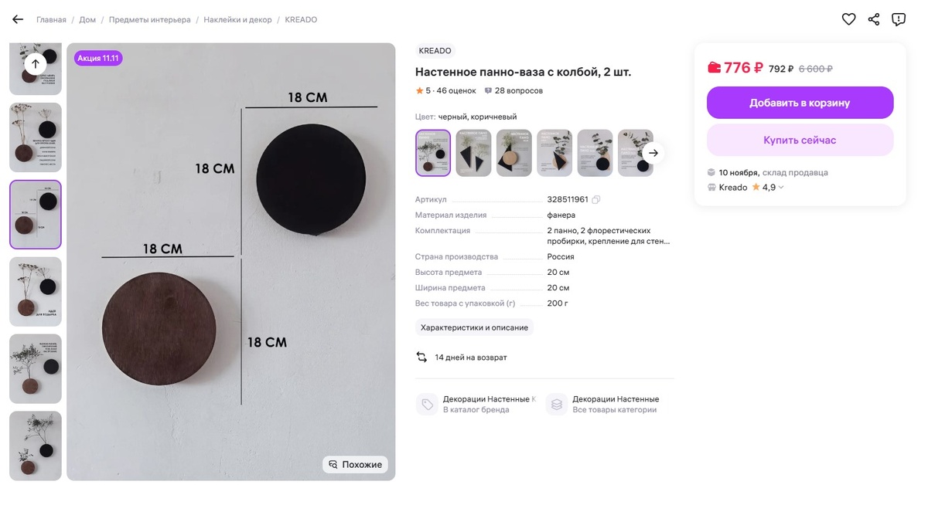Open the 28 вопросов link
This screenshot has height=505, width=928.
point(514,91)
